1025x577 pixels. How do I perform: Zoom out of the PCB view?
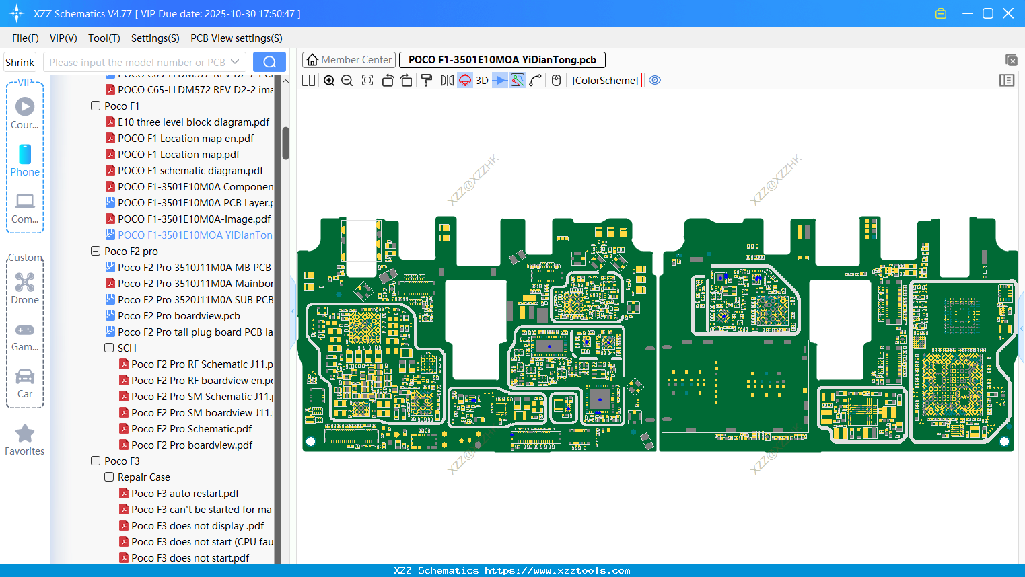346,80
